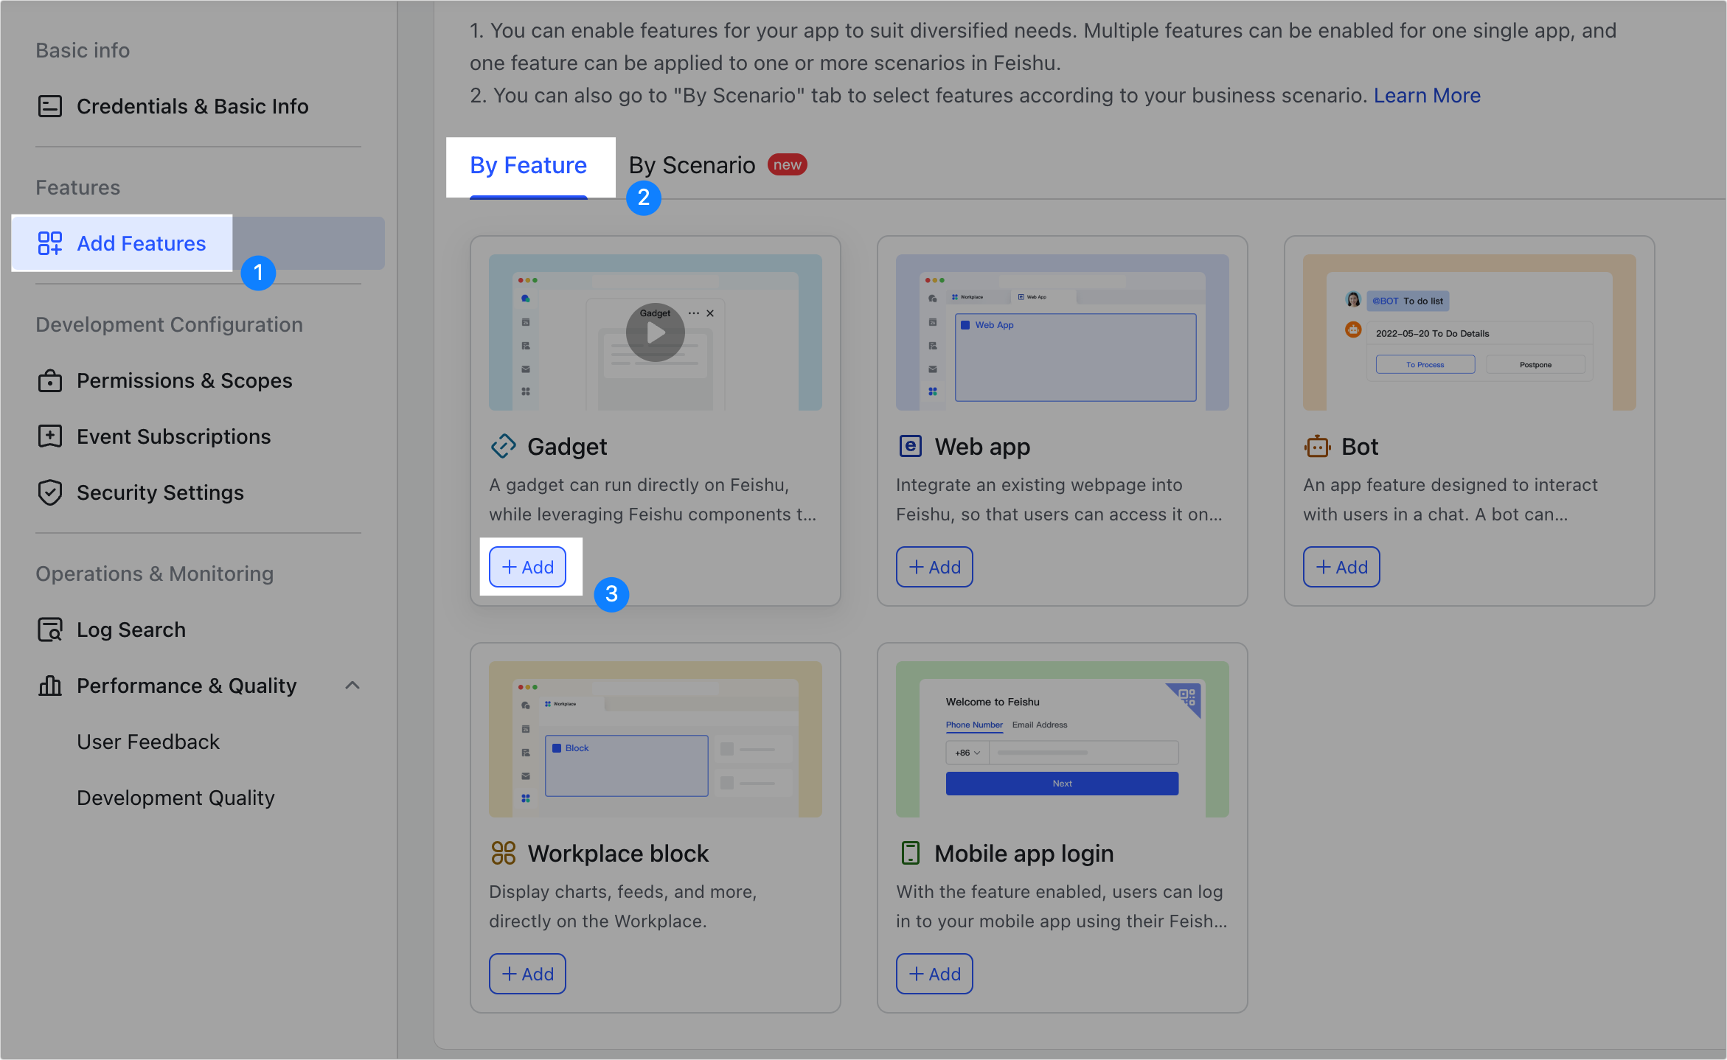The height and width of the screenshot is (1060, 1727).
Task: Play the Gadget preview video
Action: (656, 333)
